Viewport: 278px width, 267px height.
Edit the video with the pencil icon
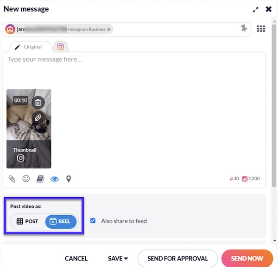tap(38, 118)
